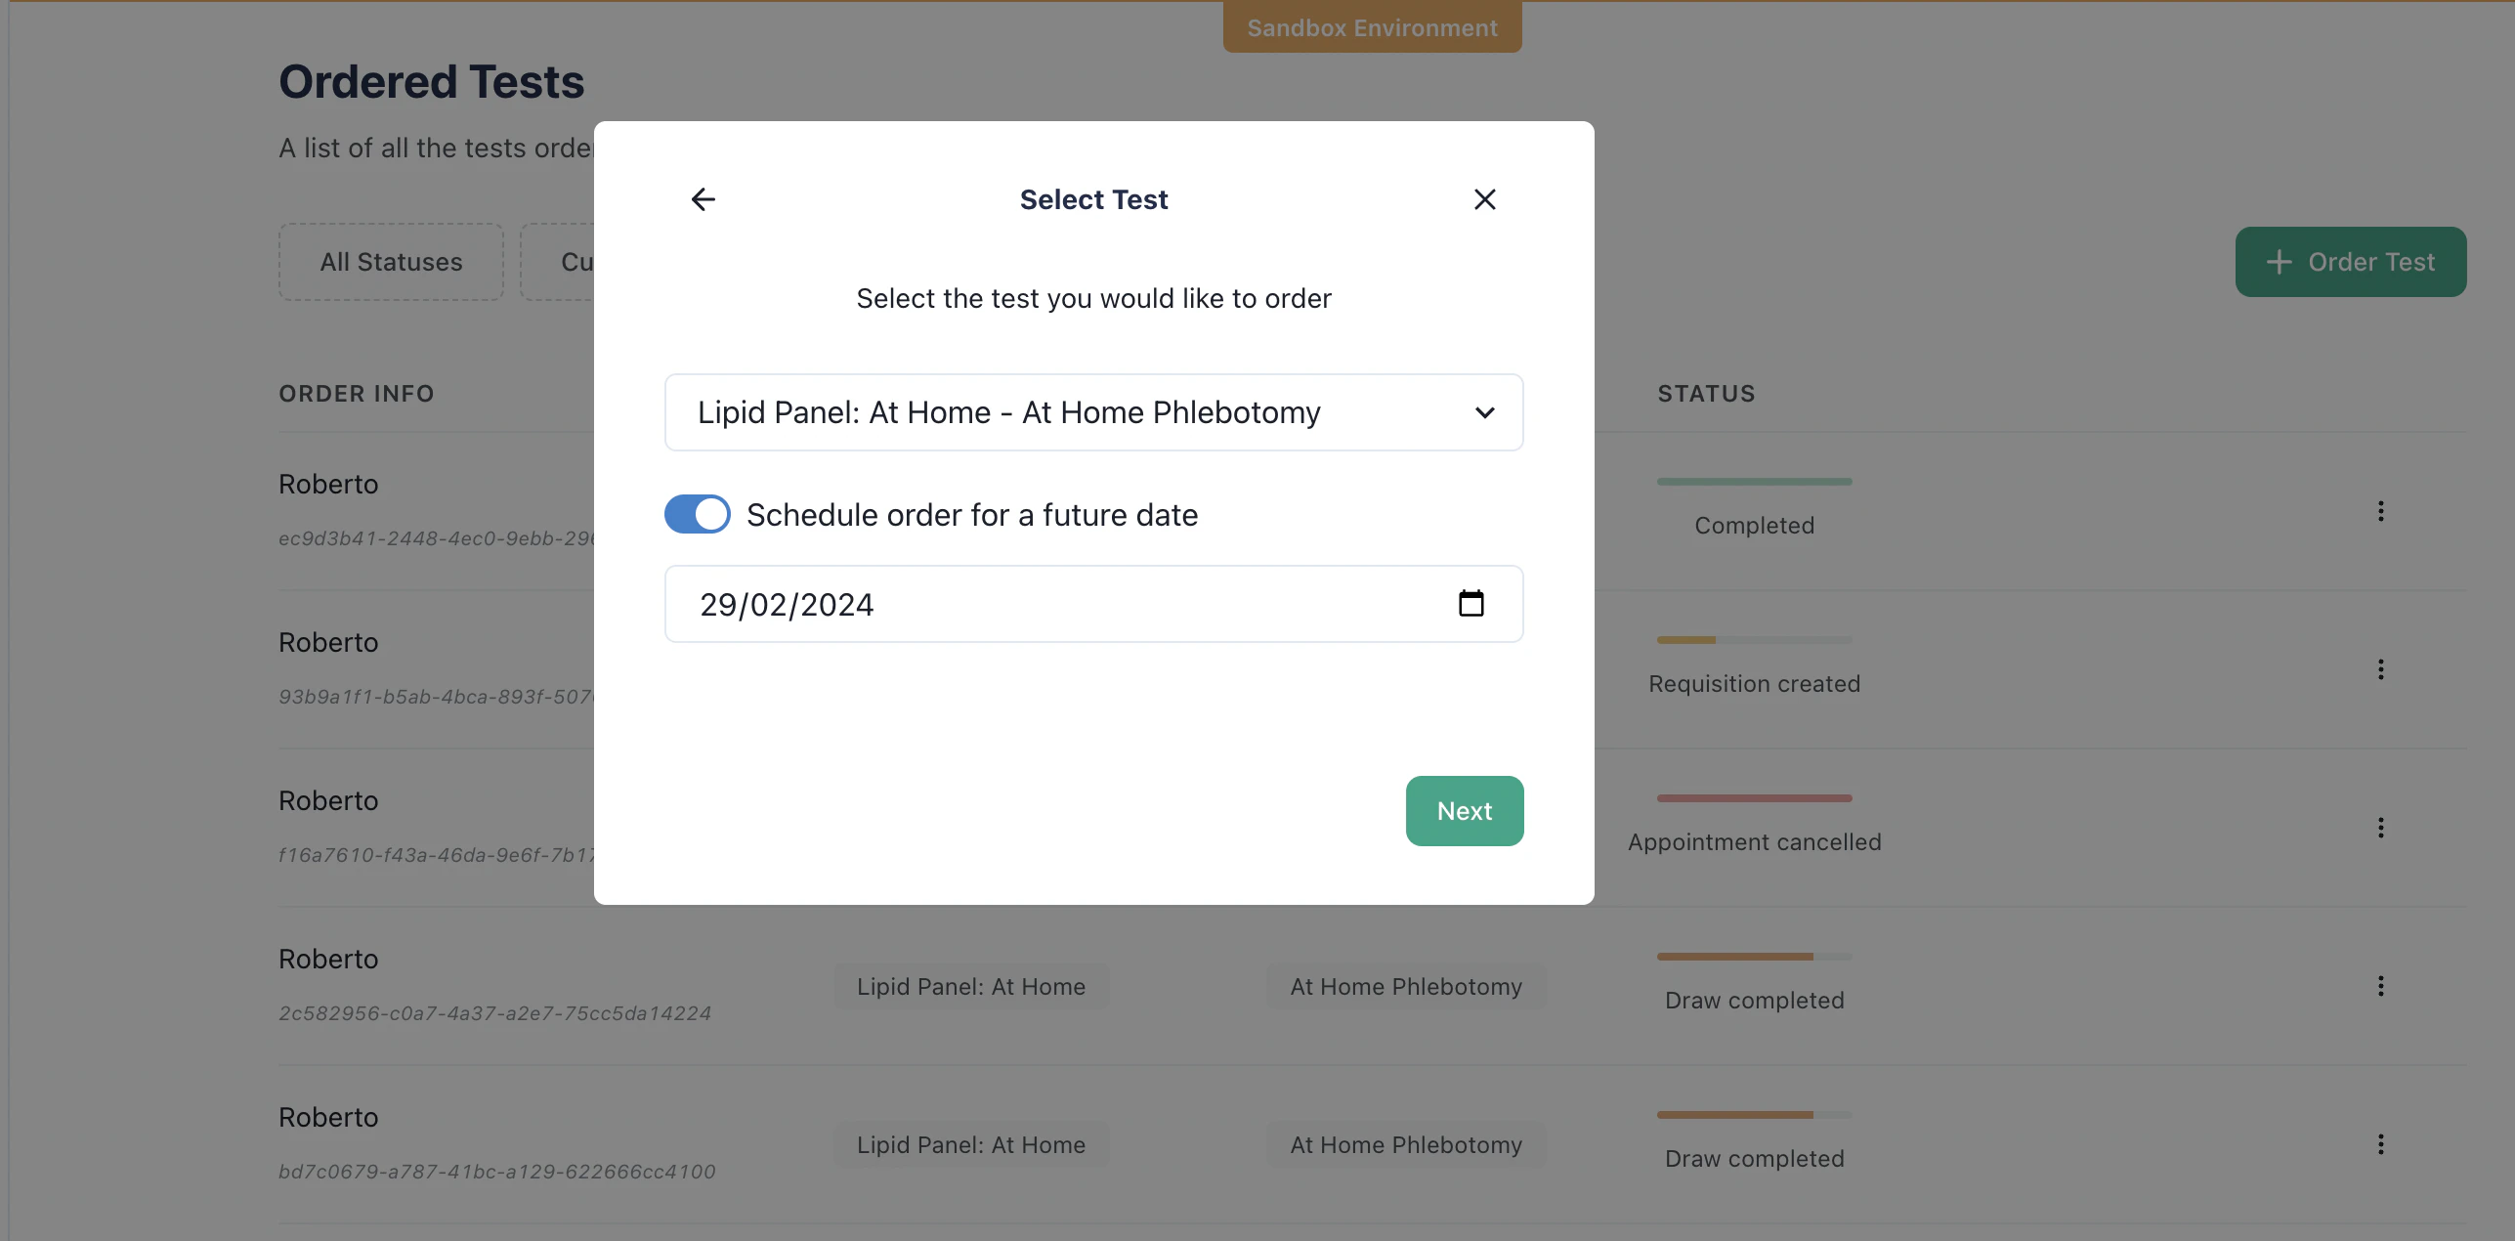Open the three-dot menu for the Appointment cancelled order

[2380, 828]
